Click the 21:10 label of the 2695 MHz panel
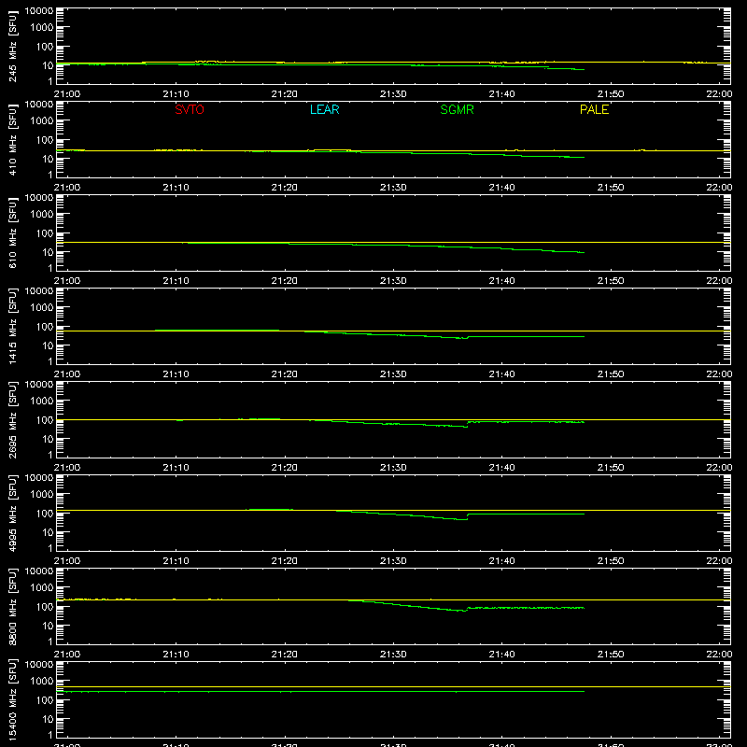This screenshot has height=747, width=747. [x=176, y=468]
